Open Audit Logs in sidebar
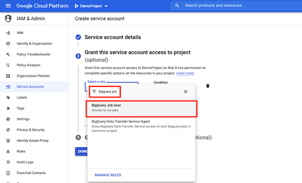 [25, 162]
